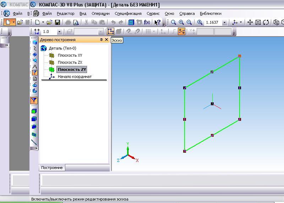Open the library manager blue icon
Viewport: 284px width, 203px height.
(131, 22)
